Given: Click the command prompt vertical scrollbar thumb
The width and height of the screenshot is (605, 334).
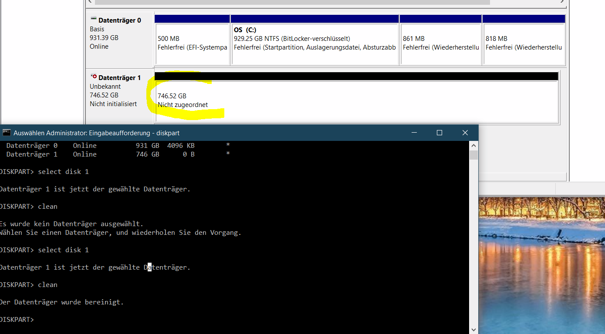Looking at the screenshot, I should (473, 155).
